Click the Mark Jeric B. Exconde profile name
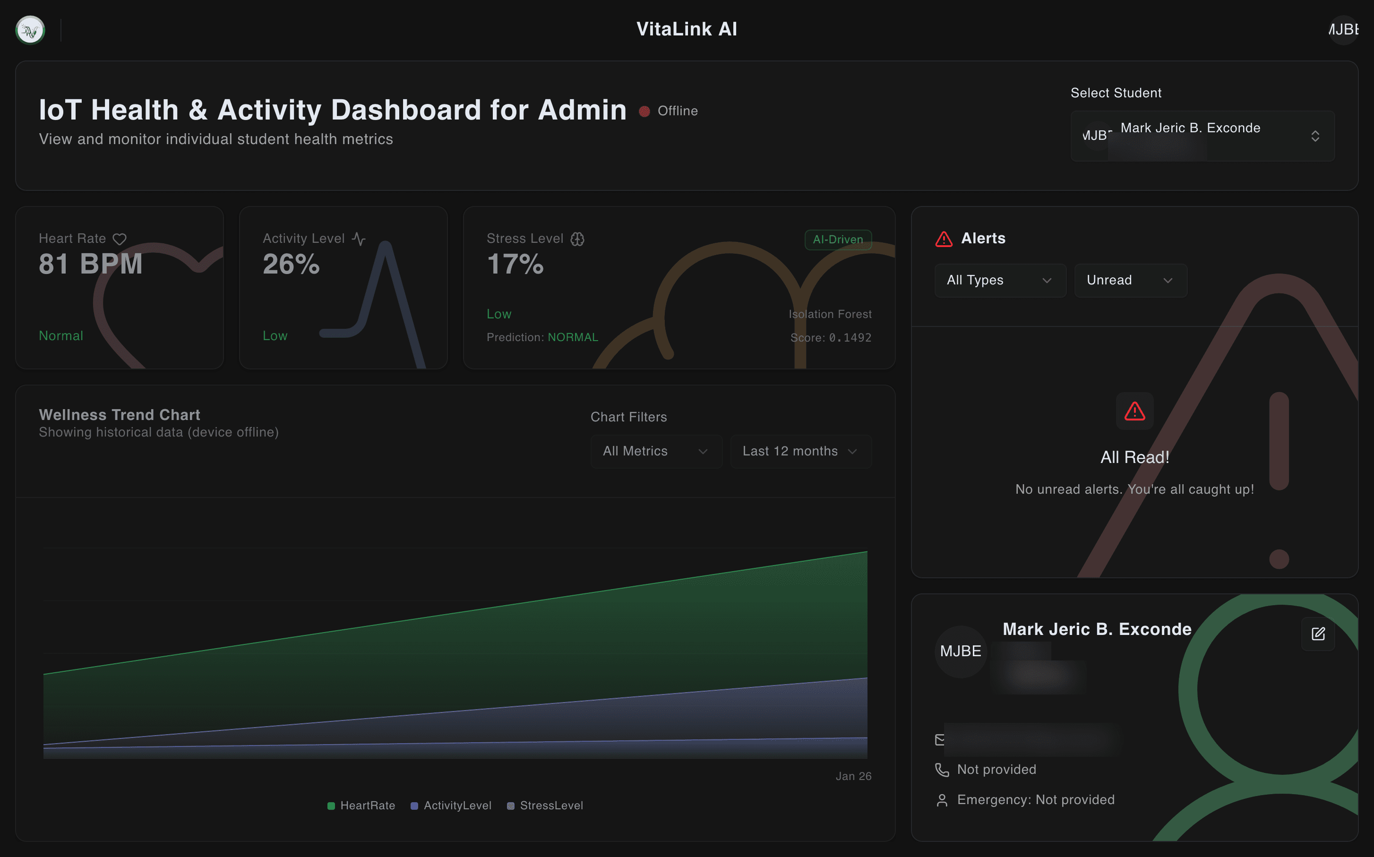Viewport: 1374px width, 857px height. click(1097, 629)
